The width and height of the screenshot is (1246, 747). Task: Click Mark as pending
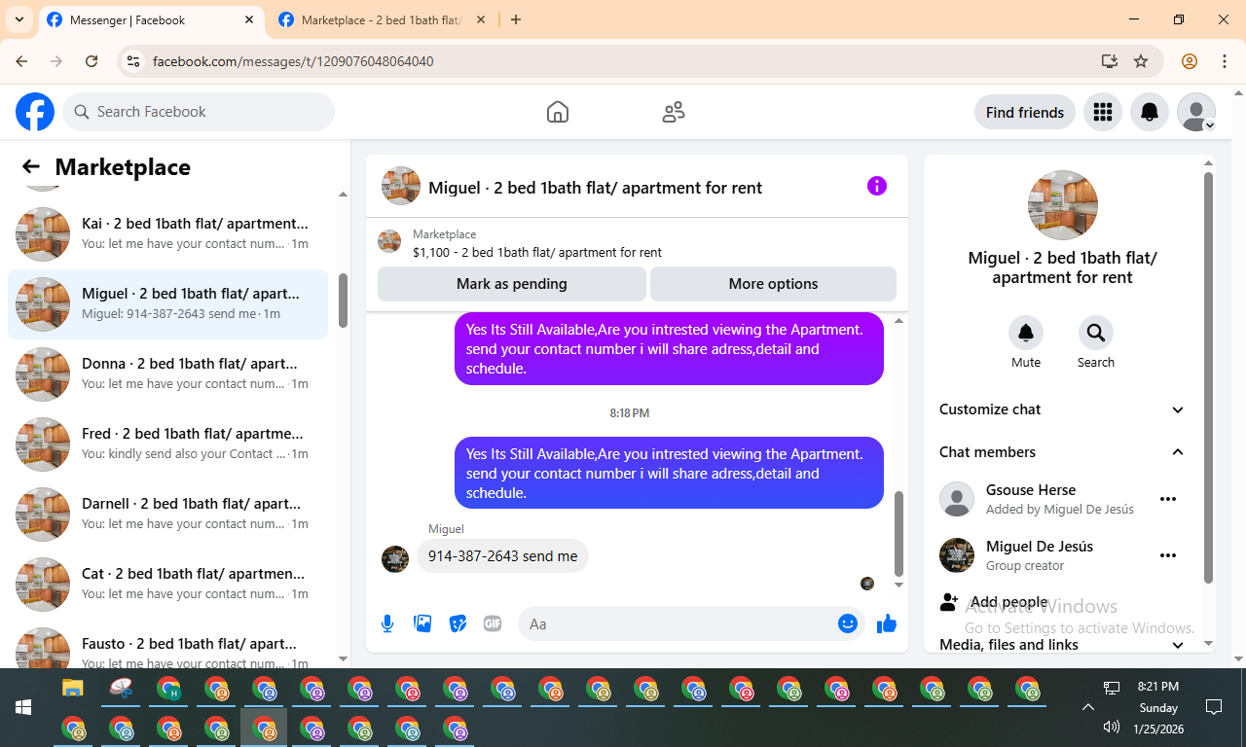coord(512,284)
